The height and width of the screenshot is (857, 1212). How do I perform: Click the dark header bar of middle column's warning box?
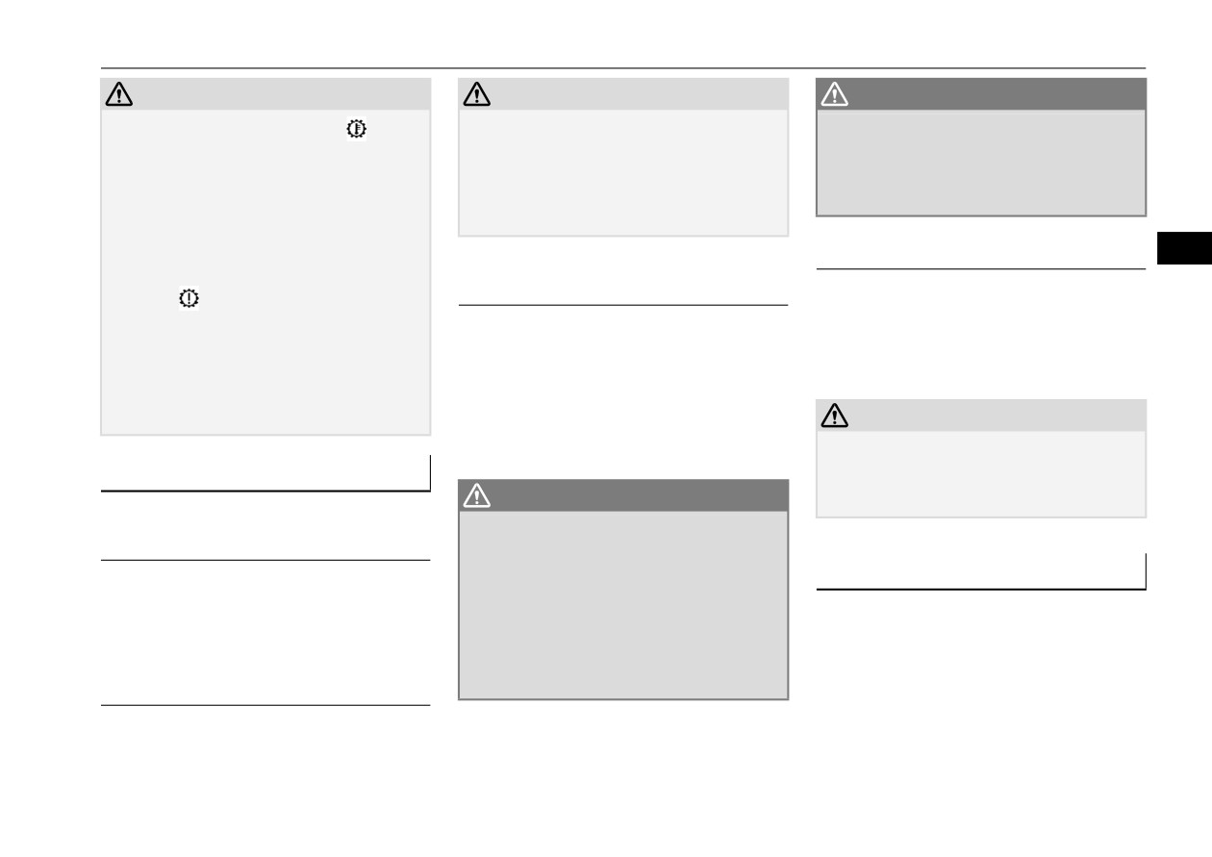[623, 495]
